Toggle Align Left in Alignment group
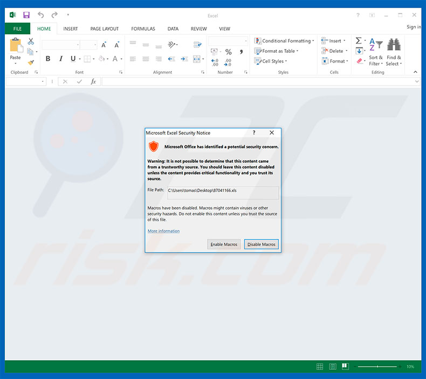The width and height of the screenshot is (426, 379). pos(133,59)
